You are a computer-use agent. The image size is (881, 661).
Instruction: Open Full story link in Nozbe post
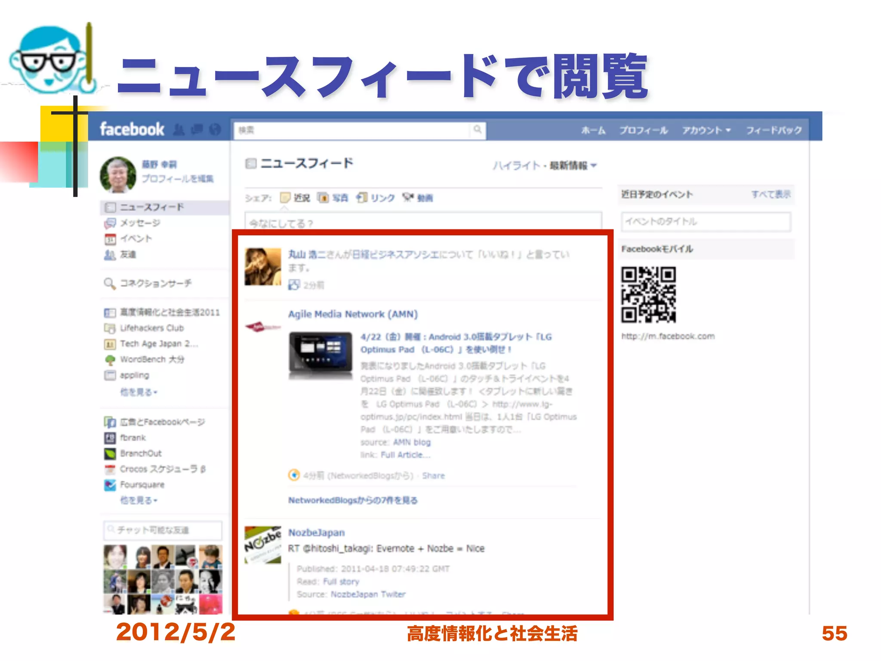pyautogui.click(x=341, y=582)
